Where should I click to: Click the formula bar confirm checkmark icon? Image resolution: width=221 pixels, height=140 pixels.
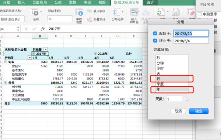point(34,29)
